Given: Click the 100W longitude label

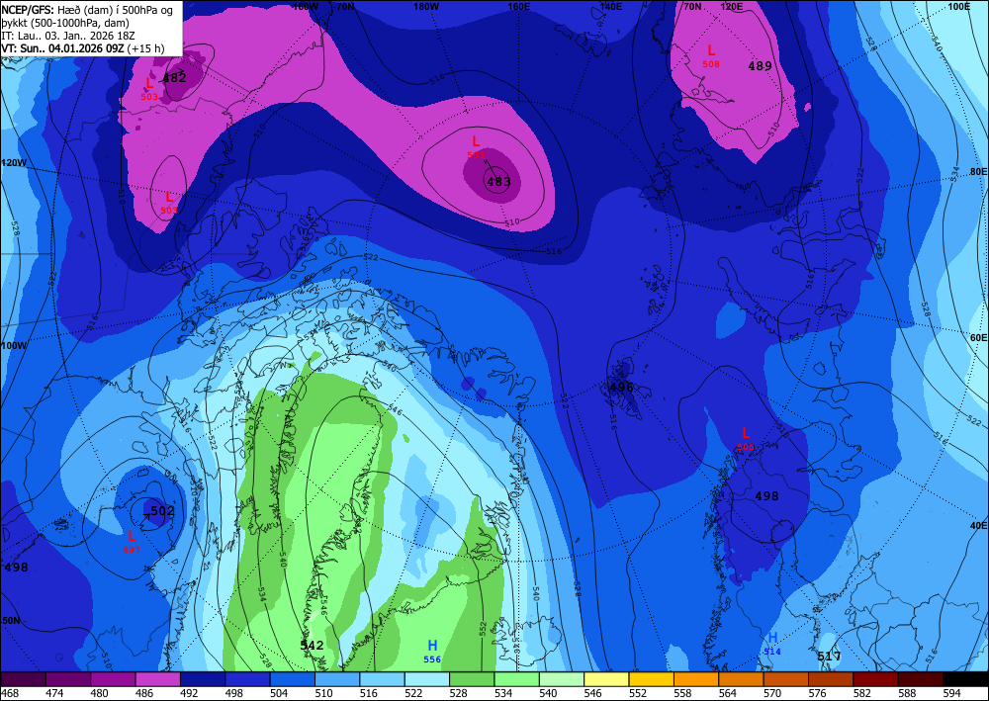Looking at the screenshot, I should tap(14, 345).
